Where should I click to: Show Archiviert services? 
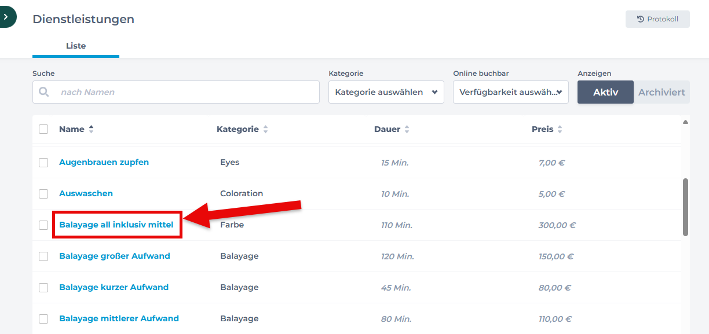[x=662, y=92]
